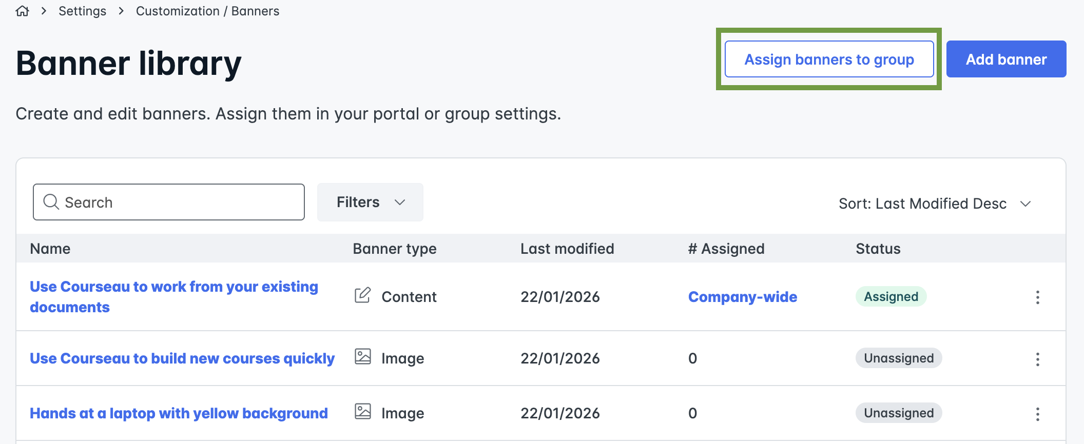Open the Sort: Last Modified Desc dropdown
The width and height of the screenshot is (1084, 444).
[935, 204]
